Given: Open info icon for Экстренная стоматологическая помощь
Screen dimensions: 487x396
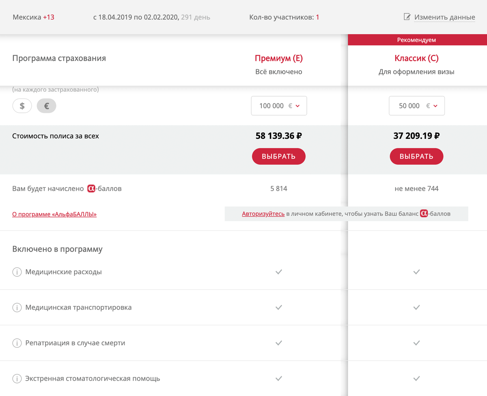Looking at the screenshot, I should pos(17,379).
